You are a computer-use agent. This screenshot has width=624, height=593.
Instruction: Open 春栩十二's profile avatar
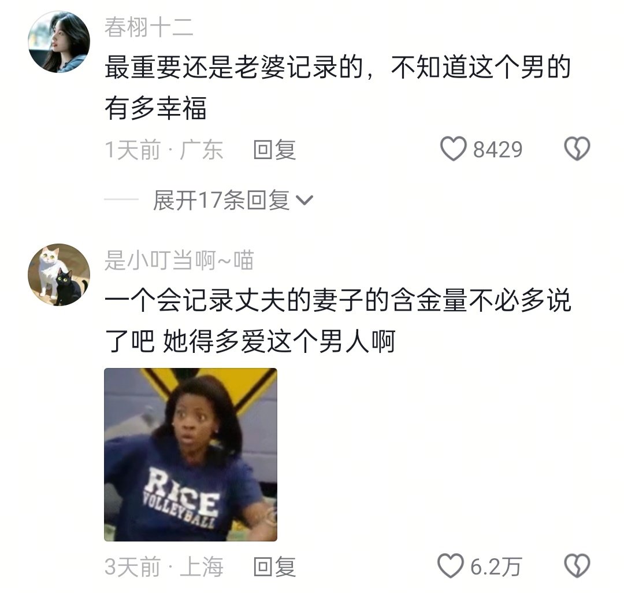click(59, 42)
